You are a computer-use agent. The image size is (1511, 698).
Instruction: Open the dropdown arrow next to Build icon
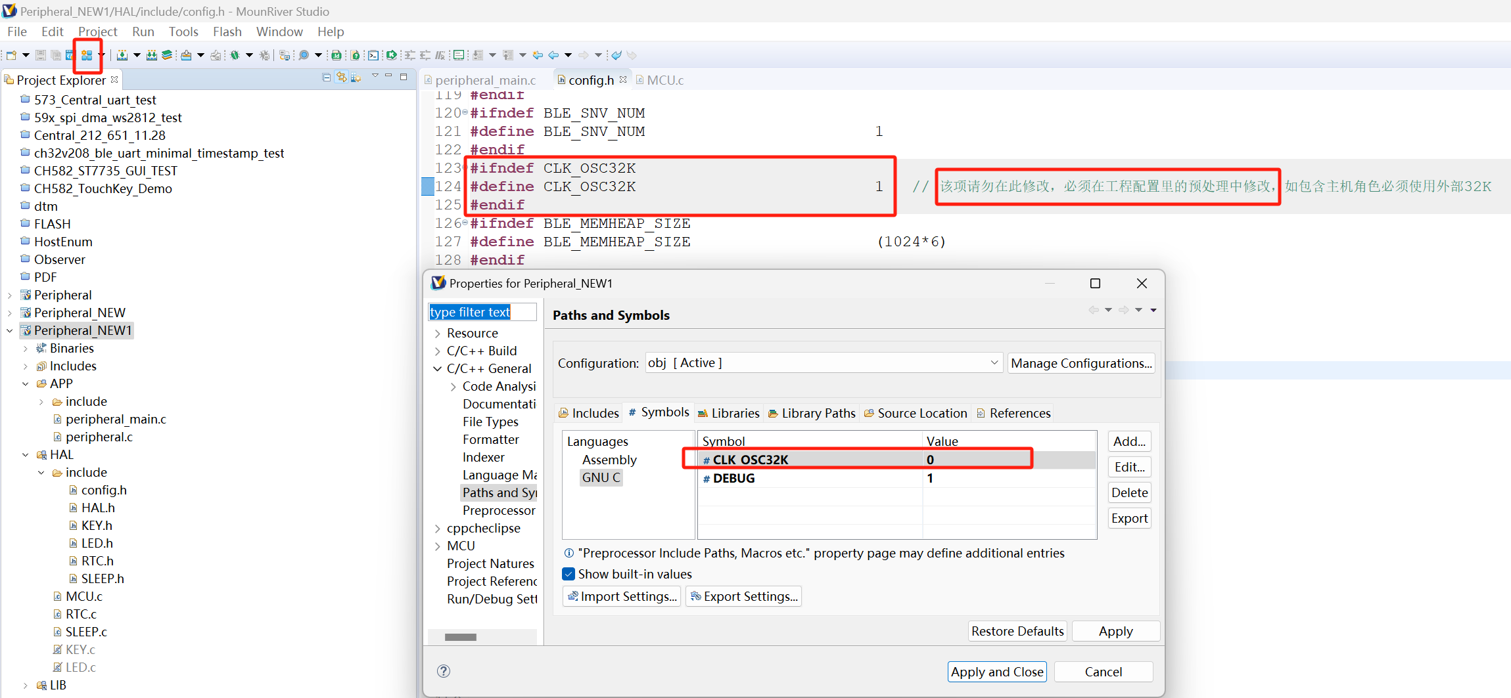tap(137, 55)
